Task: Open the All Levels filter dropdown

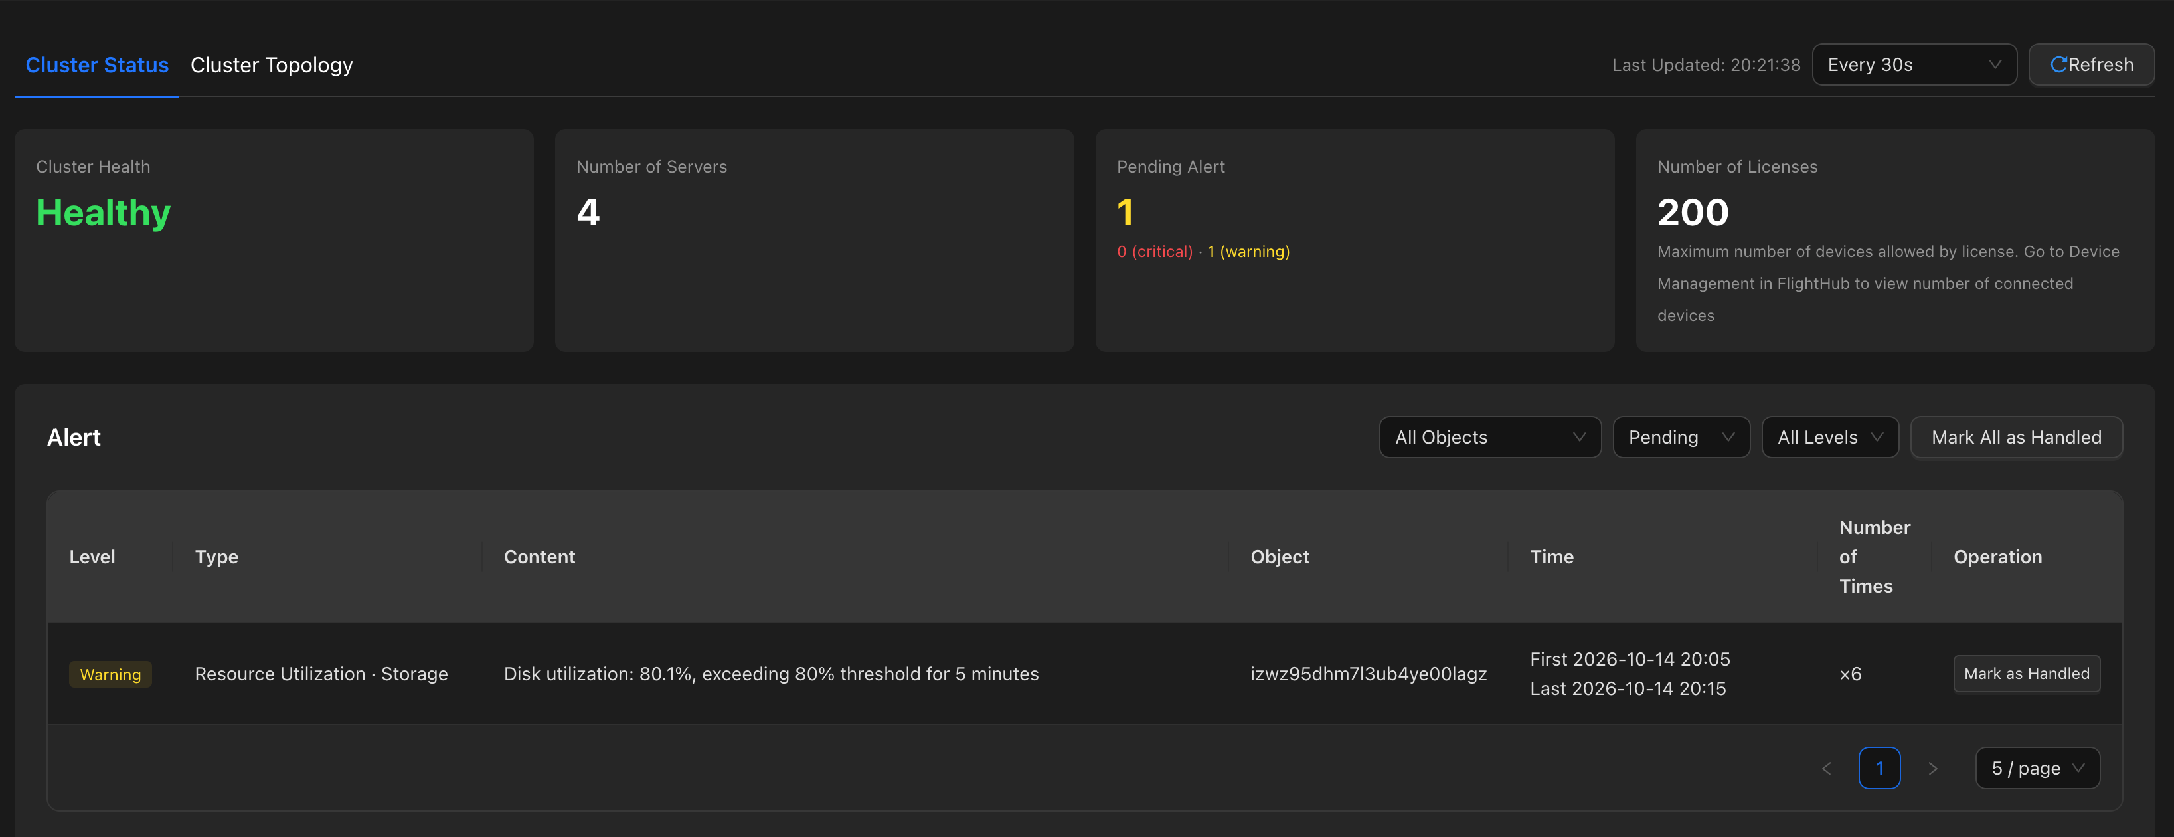Action: [x=1829, y=438]
